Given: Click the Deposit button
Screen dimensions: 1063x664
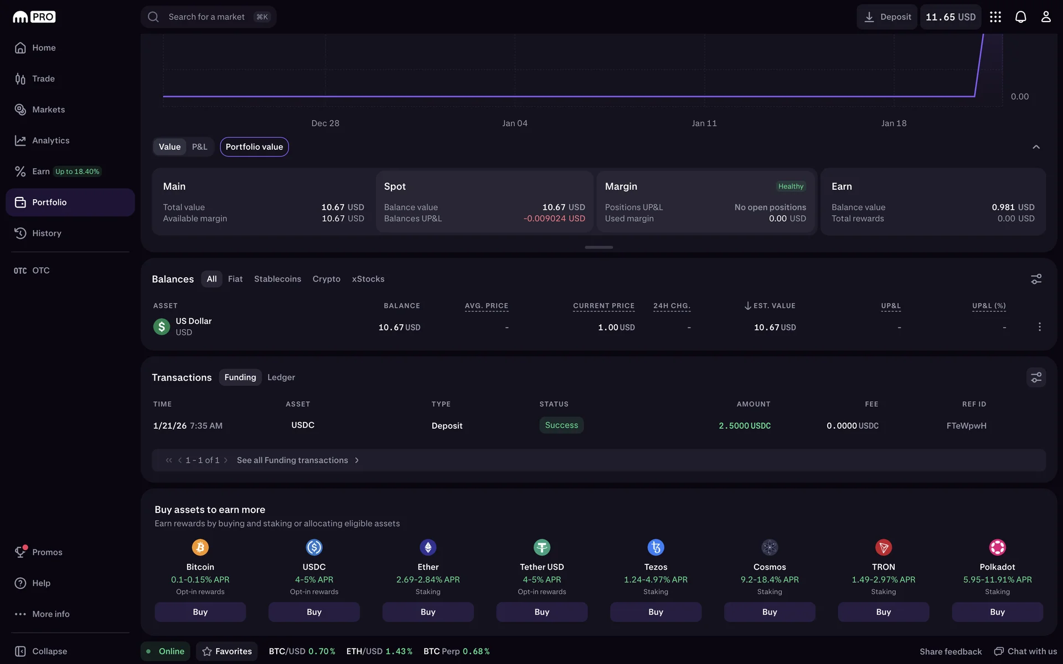Looking at the screenshot, I should tap(887, 17).
